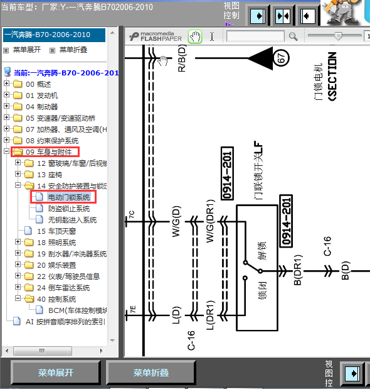
Task: Expand the 22 仪表/驾驶员信息 node
Action: click(18, 275)
